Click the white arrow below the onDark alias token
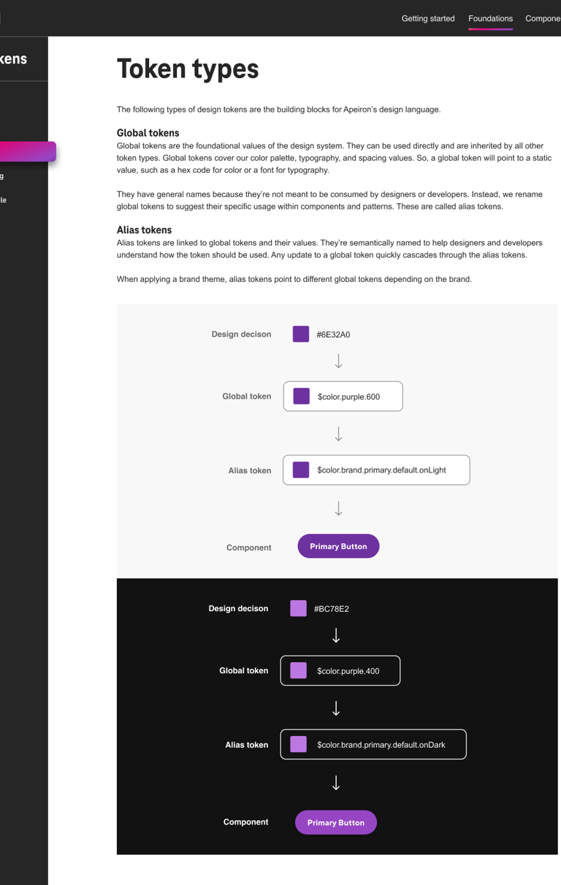Viewport: 561px width, 885px height. tap(336, 783)
